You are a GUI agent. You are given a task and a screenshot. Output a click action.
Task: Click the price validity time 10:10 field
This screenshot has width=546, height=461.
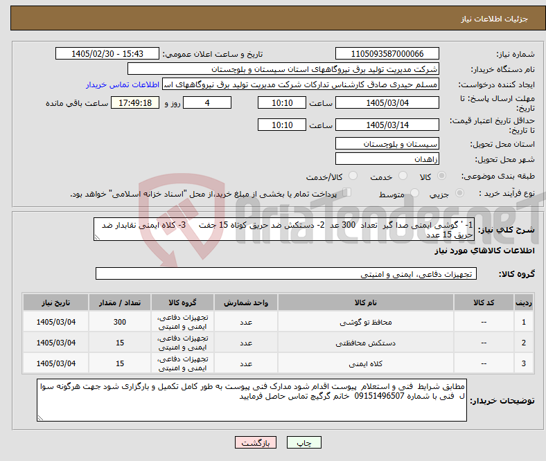coord(282,125)
